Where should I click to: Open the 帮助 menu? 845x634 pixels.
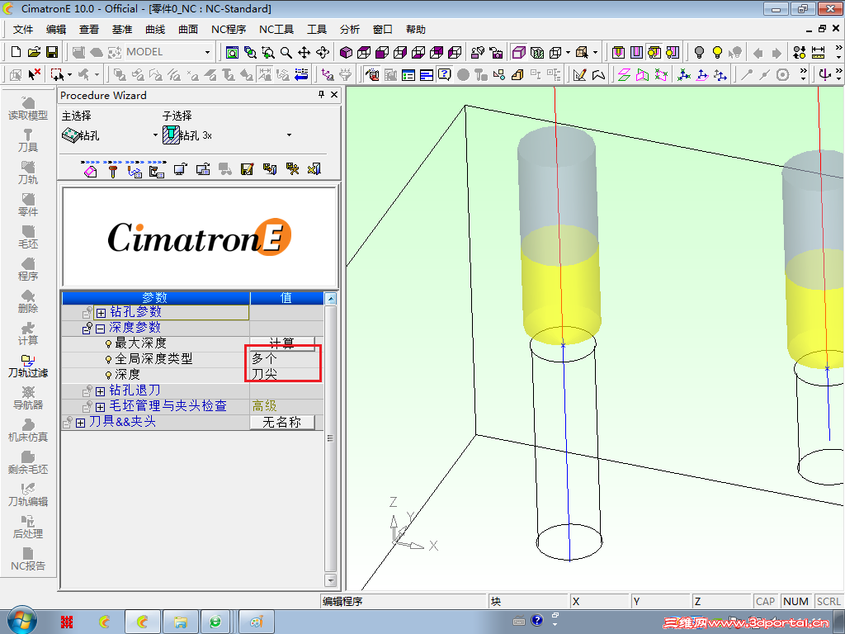(x=416, y=30)
